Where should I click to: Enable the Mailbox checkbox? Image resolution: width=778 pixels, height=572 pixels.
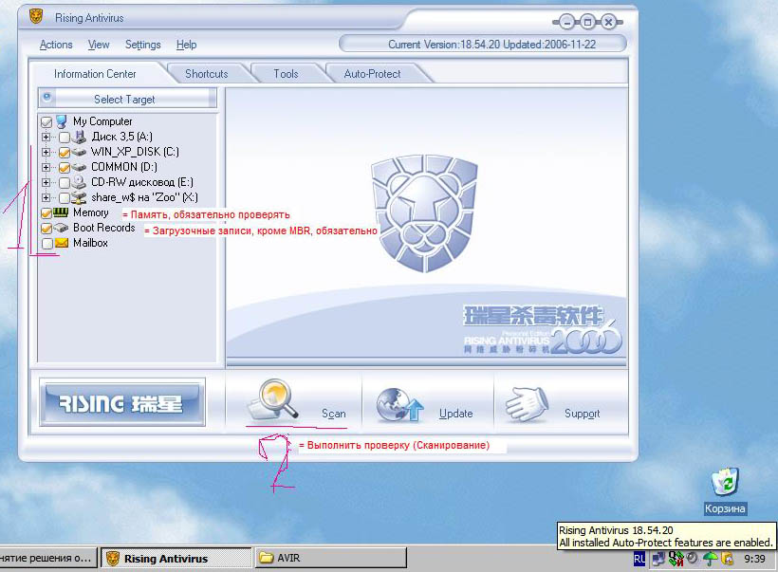coord(46,244)
